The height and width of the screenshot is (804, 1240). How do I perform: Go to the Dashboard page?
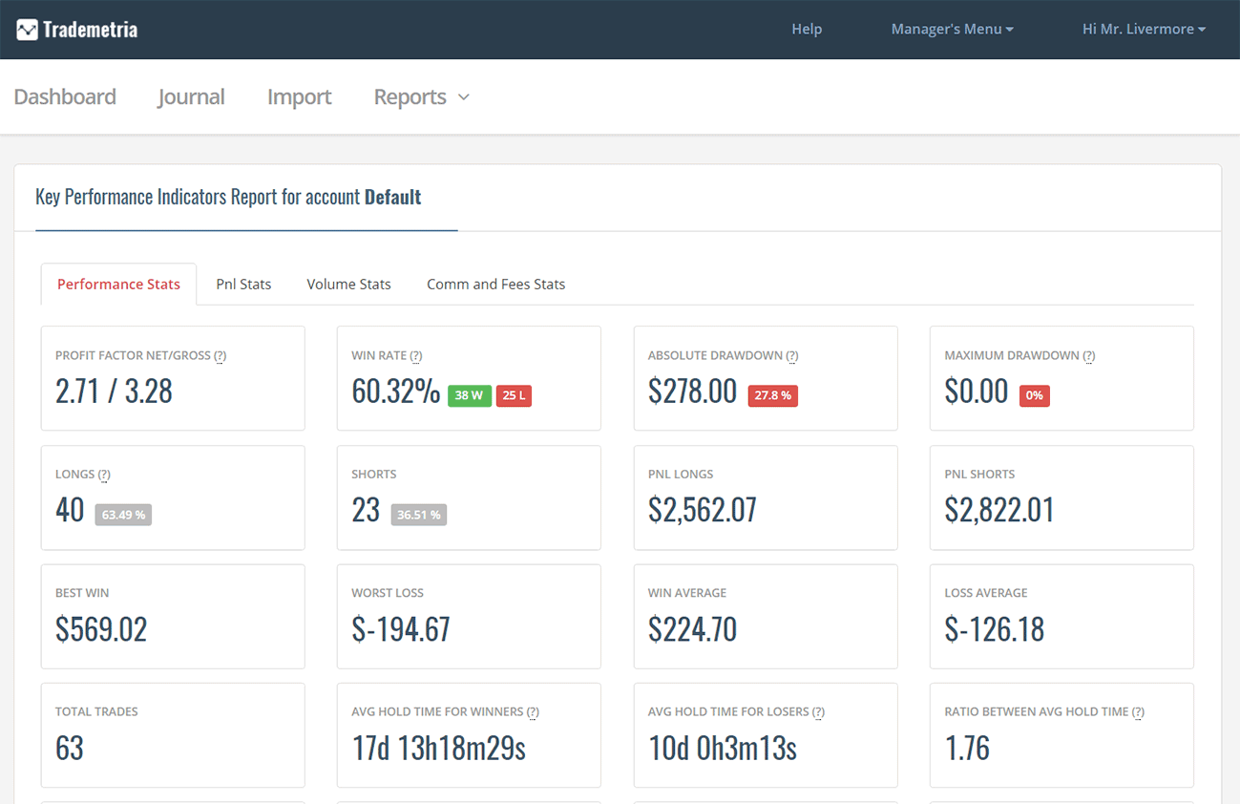[x=65, y=96]
